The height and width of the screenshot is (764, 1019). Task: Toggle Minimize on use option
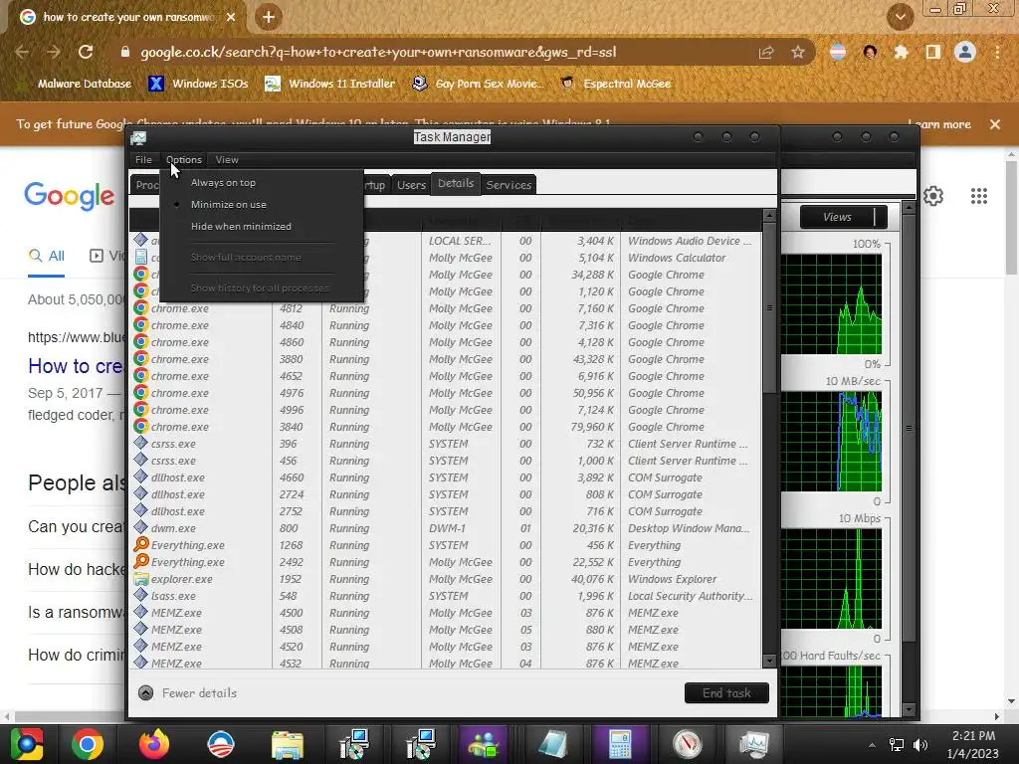(x=261, y=204)
